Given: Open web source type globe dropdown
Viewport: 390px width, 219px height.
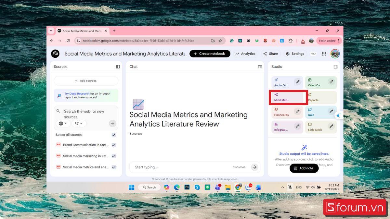Looking at the screenshot, I should coord(63,123).
